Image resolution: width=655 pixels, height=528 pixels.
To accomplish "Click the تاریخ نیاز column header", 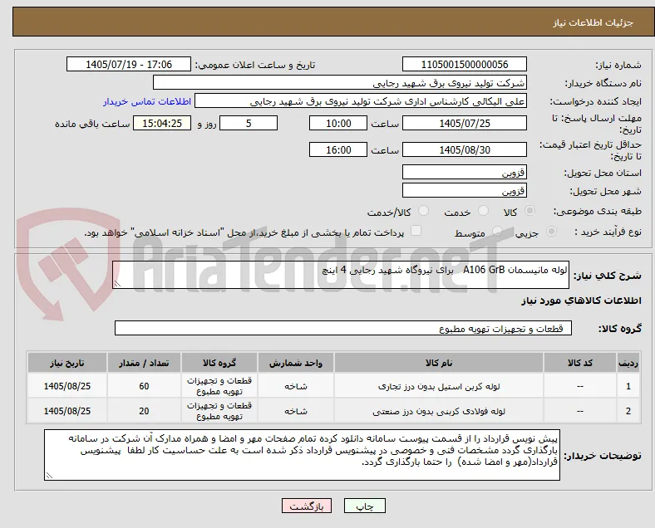I will (x=67, y=363).
